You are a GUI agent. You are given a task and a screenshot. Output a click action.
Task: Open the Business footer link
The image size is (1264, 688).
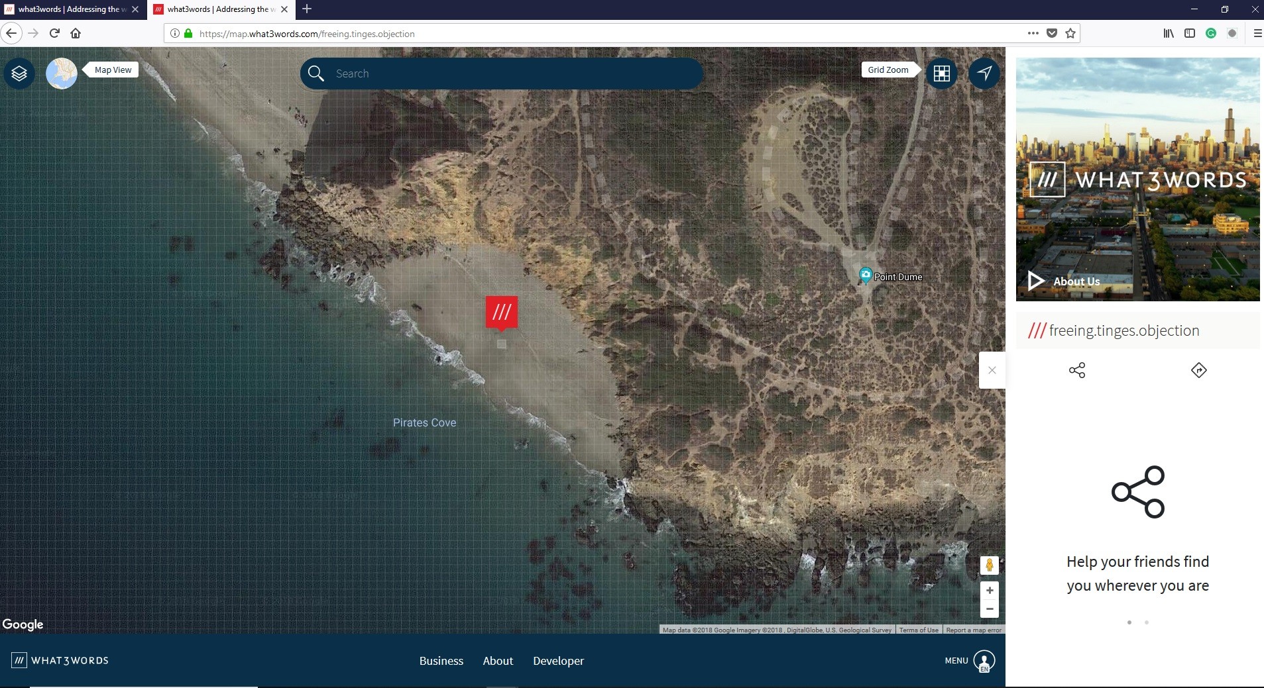point(441,661)
